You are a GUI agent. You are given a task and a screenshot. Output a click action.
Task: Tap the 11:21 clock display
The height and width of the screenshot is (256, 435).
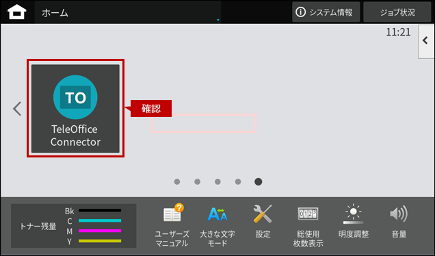(x=398, y=32)
